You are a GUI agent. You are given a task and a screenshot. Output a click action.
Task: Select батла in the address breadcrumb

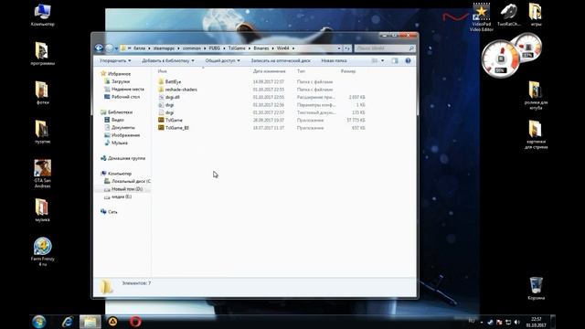pyautogui.click(x=139, y=48)
